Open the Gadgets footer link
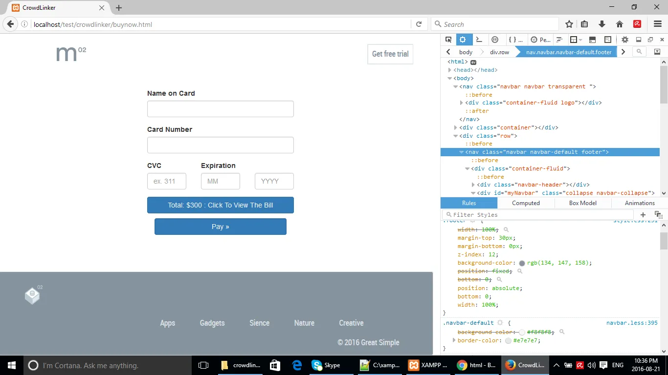The height and width of the screenshot is (375, 668). 212,323
